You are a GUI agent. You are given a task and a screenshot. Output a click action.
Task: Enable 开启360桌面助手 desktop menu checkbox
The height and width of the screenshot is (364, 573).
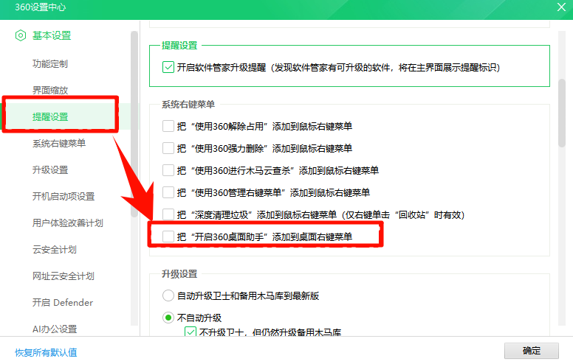tap(168, 237)
